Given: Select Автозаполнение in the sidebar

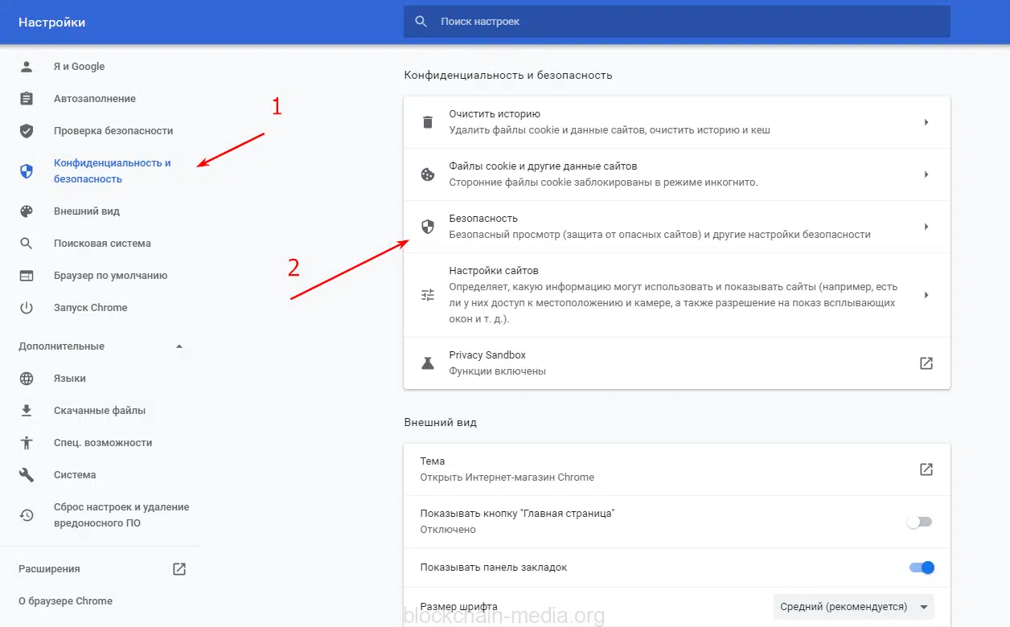Looking at the screenshot, I should pos(94,99).
